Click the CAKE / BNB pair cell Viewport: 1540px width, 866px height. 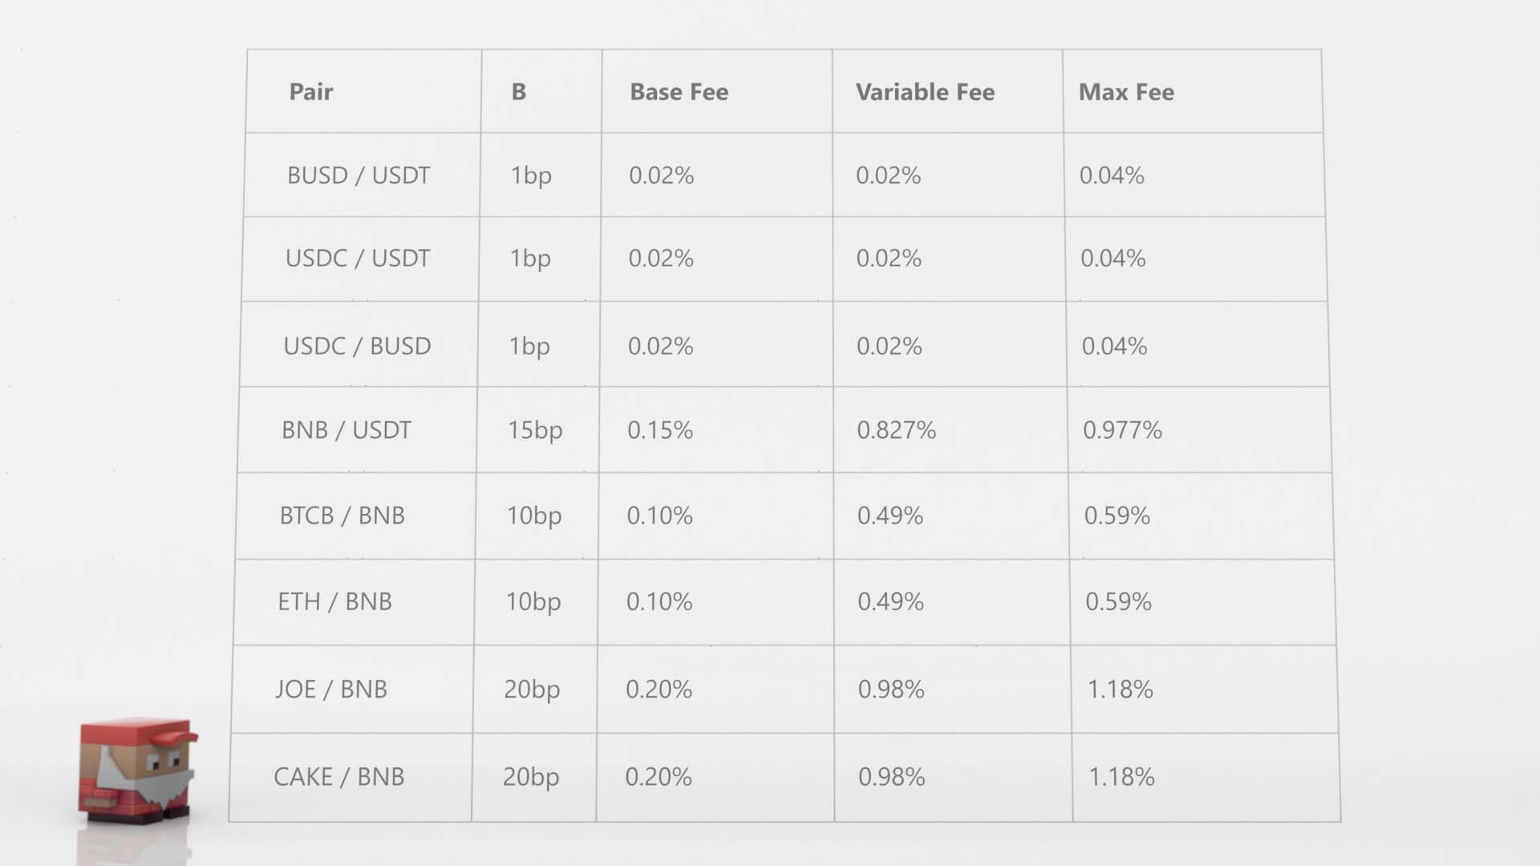pos(339,776)
